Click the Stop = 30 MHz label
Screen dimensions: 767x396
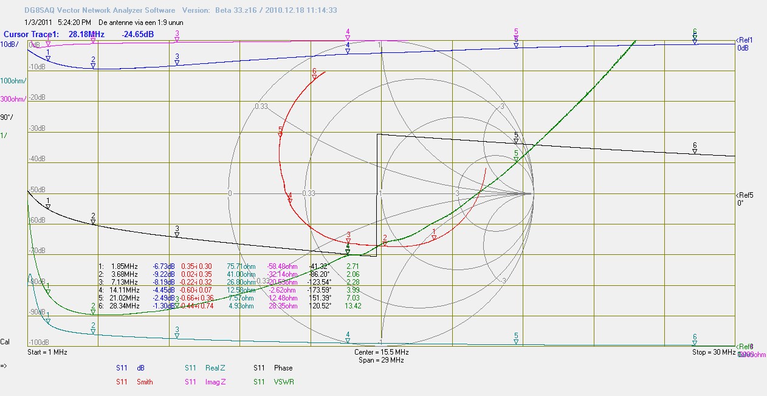(714, 352)
